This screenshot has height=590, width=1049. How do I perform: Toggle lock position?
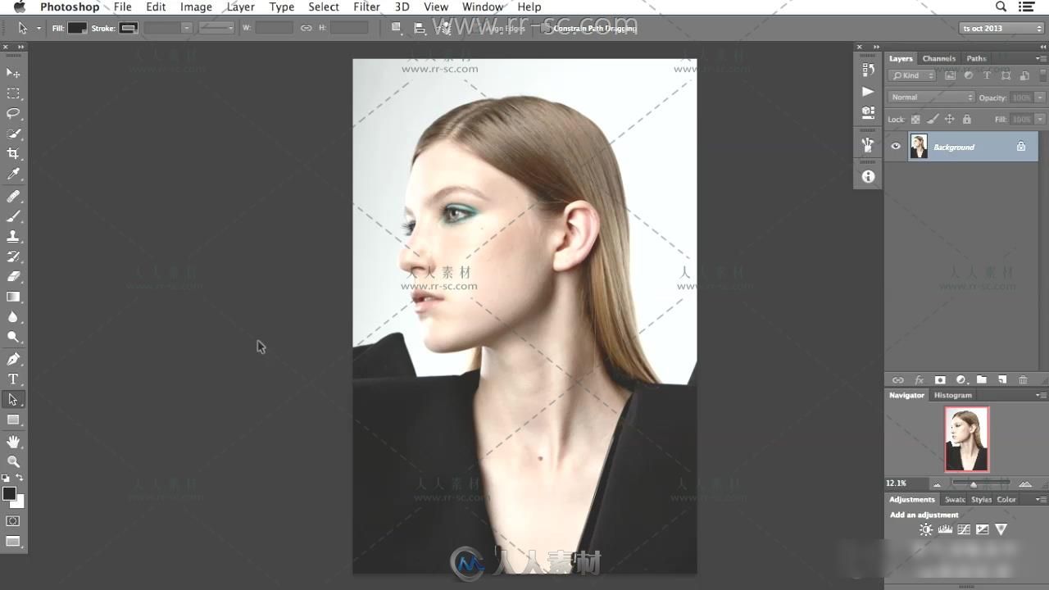(950, 120)
